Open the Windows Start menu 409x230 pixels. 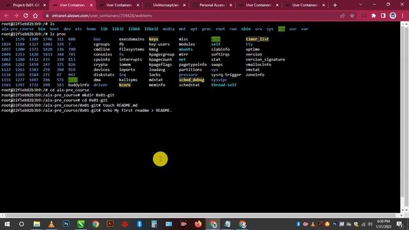(x=7, y=224)
